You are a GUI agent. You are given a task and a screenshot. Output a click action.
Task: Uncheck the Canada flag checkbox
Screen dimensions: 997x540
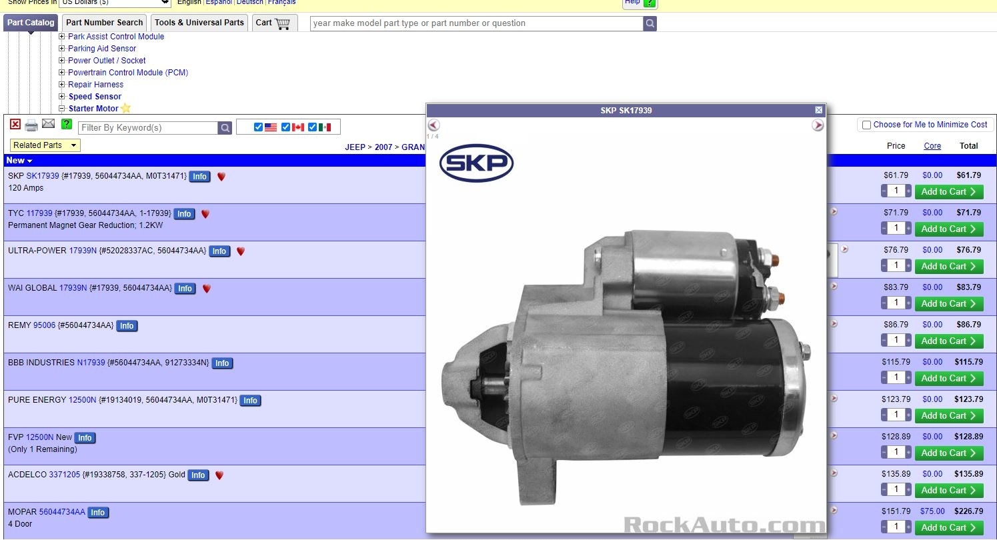tap(286, 127)
